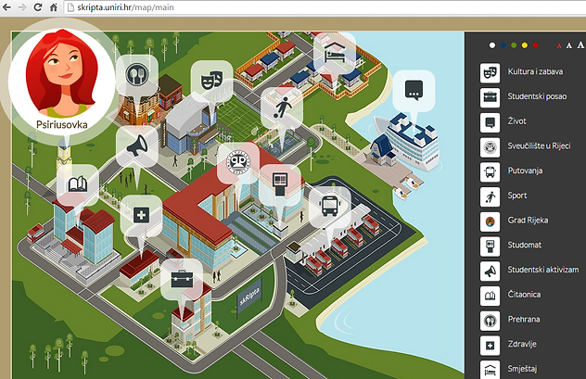
Task: Open the chat bubble above the ship
Action: [x=414, y=91]
